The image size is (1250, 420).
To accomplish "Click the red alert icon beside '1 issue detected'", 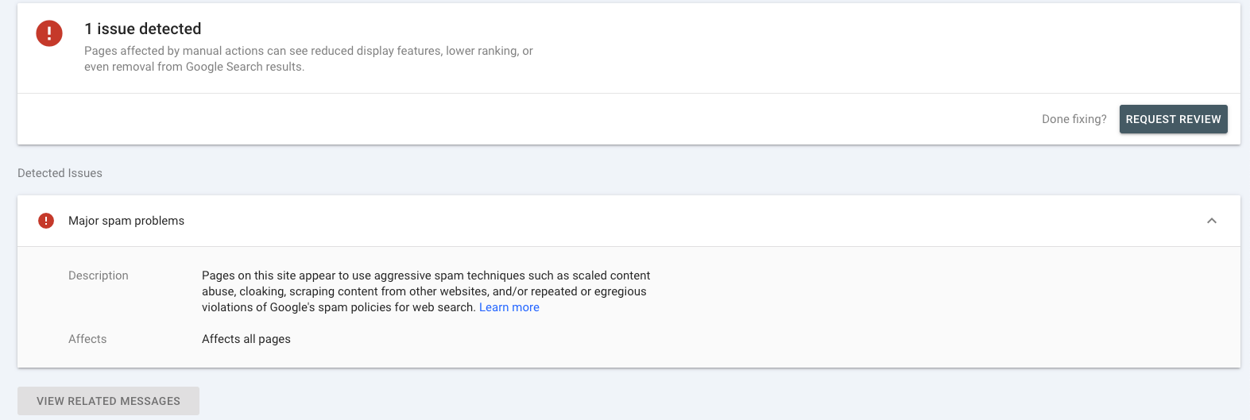I will point(49,33).
